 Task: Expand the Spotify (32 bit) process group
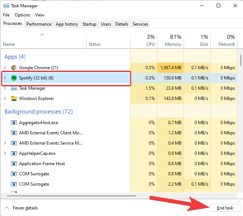pyautogui.click(x=5, y=78)
